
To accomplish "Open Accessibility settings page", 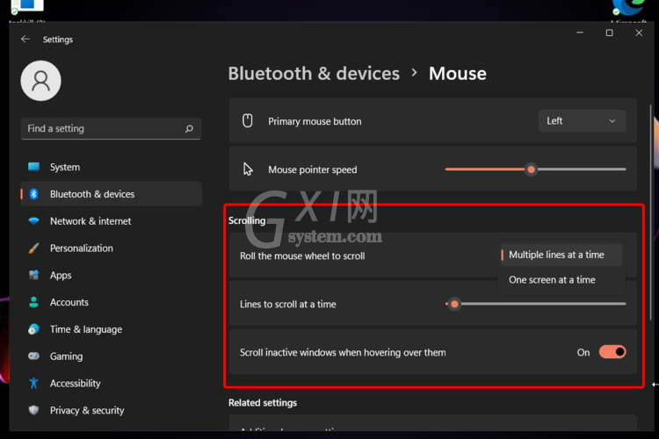I will point(111,383).
